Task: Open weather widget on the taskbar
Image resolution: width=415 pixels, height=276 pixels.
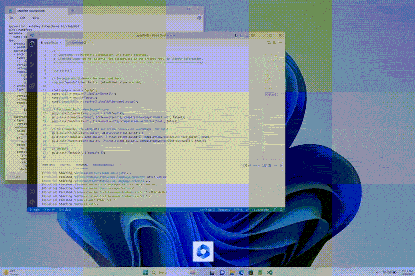Action: point(10,272)
